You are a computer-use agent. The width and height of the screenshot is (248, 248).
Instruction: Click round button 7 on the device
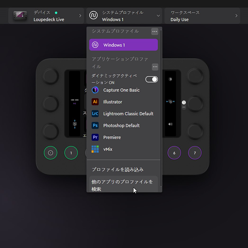(x=195, y=153)
